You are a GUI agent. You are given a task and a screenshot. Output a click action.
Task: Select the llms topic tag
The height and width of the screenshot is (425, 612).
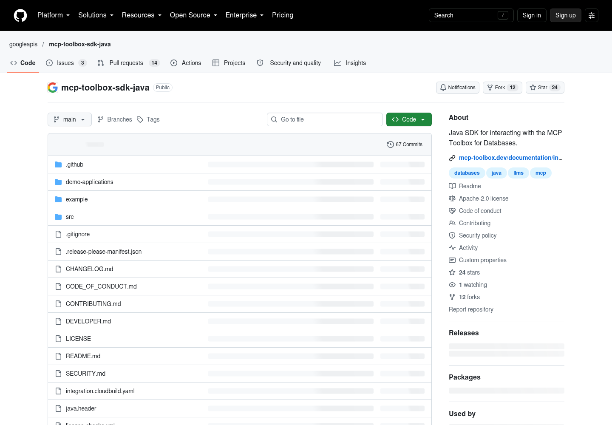click(518, 173)
